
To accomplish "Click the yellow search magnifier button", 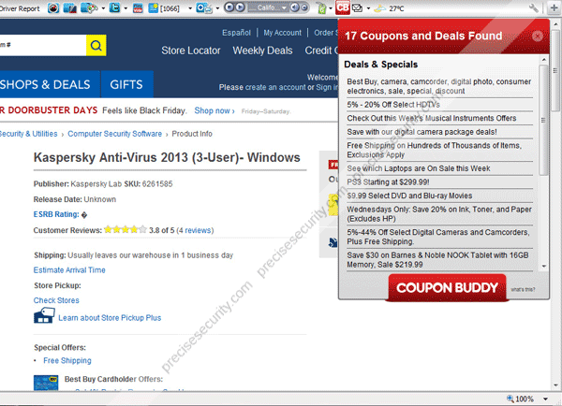I will (96, 46).
